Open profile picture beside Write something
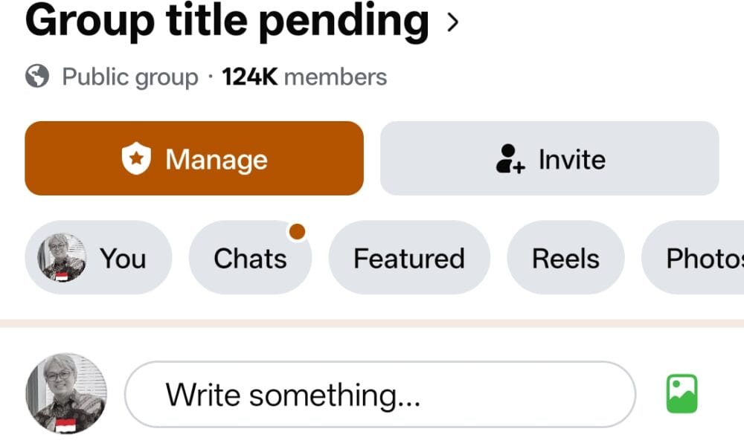This screenshot has width=744, height=446. point(66,393)
